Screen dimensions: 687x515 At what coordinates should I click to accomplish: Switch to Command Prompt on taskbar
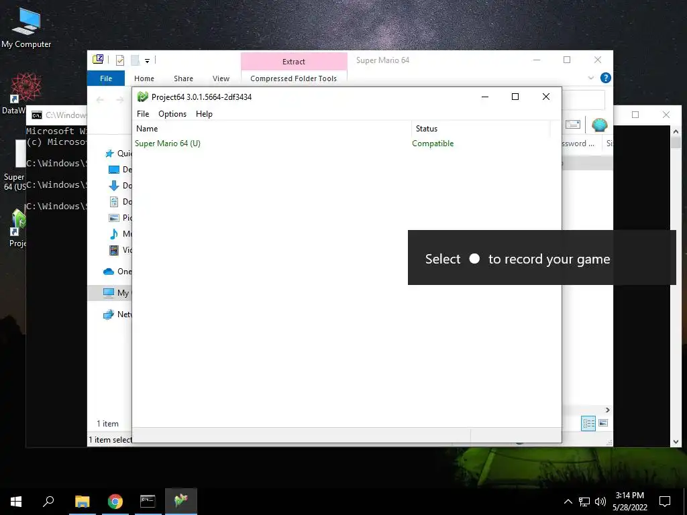pyautogui.click(x=148, y=502)
